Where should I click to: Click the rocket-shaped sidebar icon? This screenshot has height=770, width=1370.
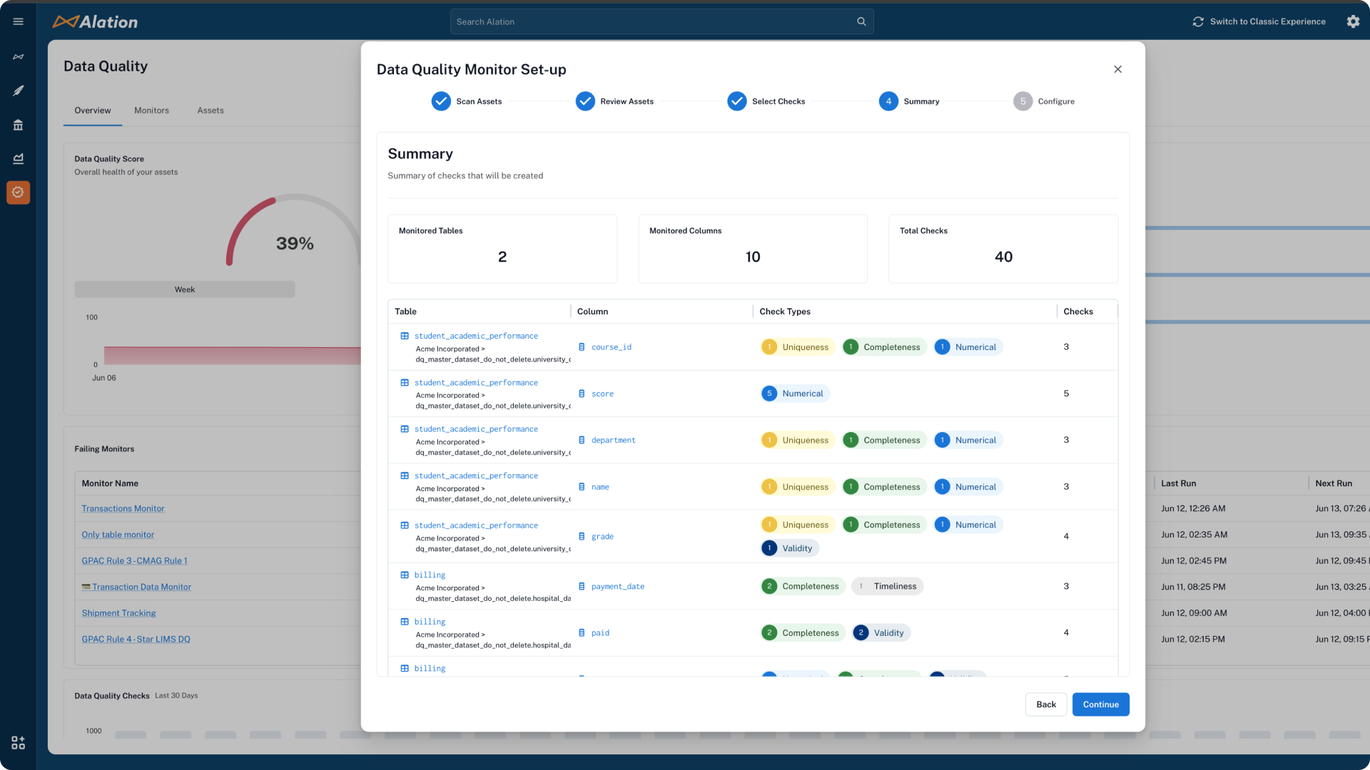coord(19,91)
